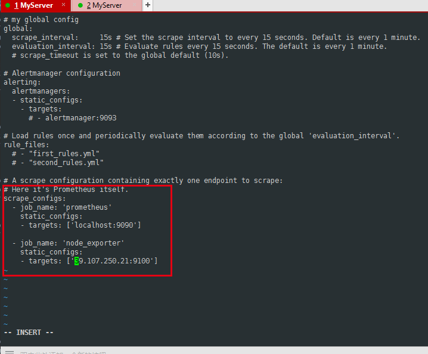The image size is (428, 354).
Task: Click the green status dot on 2 MyServer
Action: coord(80,5)
